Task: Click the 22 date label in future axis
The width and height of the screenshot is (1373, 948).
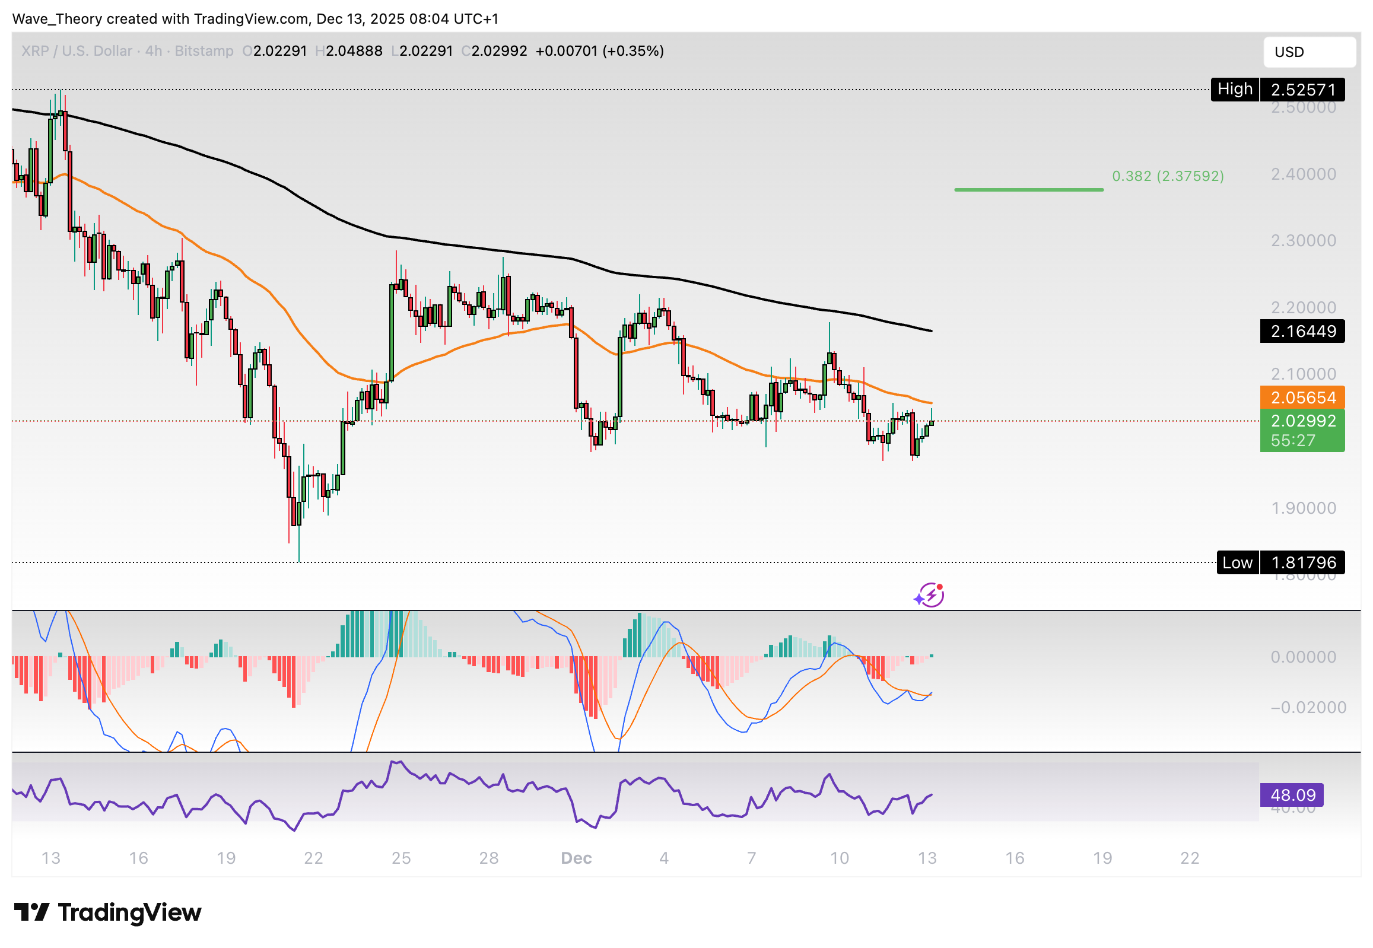Action: coord(1190,858)
